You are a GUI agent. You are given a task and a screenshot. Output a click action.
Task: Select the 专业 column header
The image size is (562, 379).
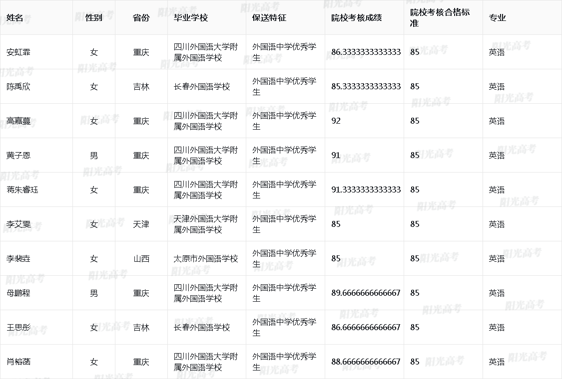(497, 17)
